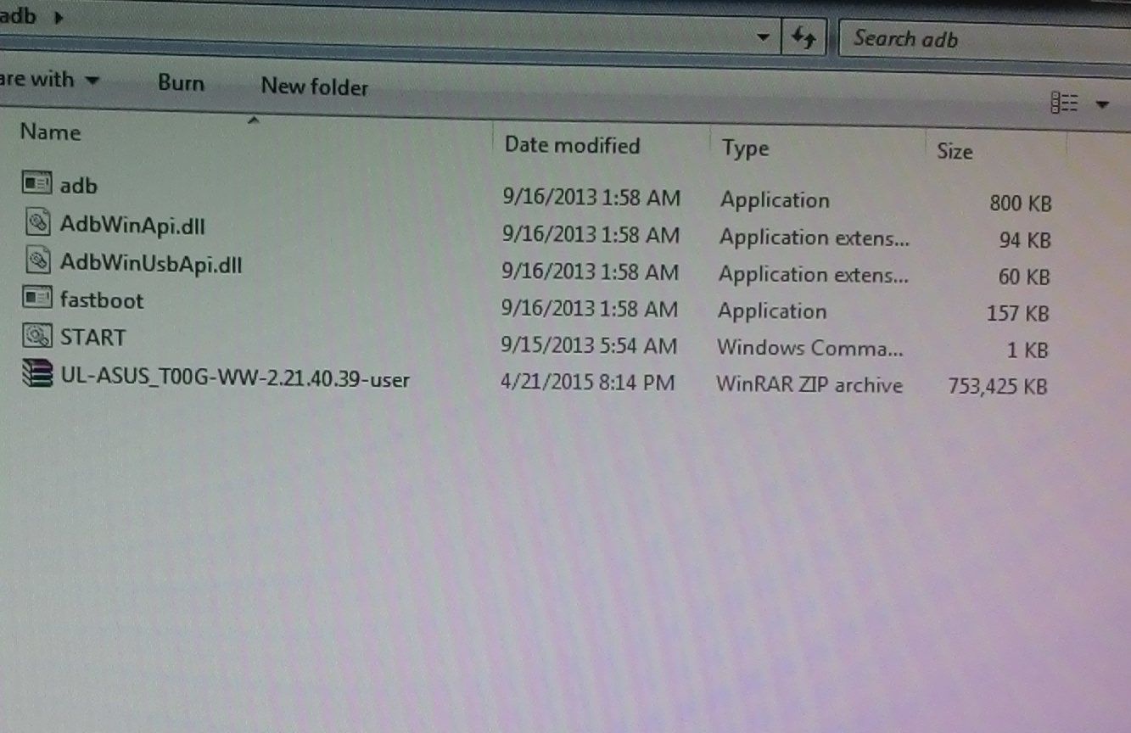Select the AdbWinApi.dll file name
Viewport: 1131px width, 733px height.
tap(132, 226)
